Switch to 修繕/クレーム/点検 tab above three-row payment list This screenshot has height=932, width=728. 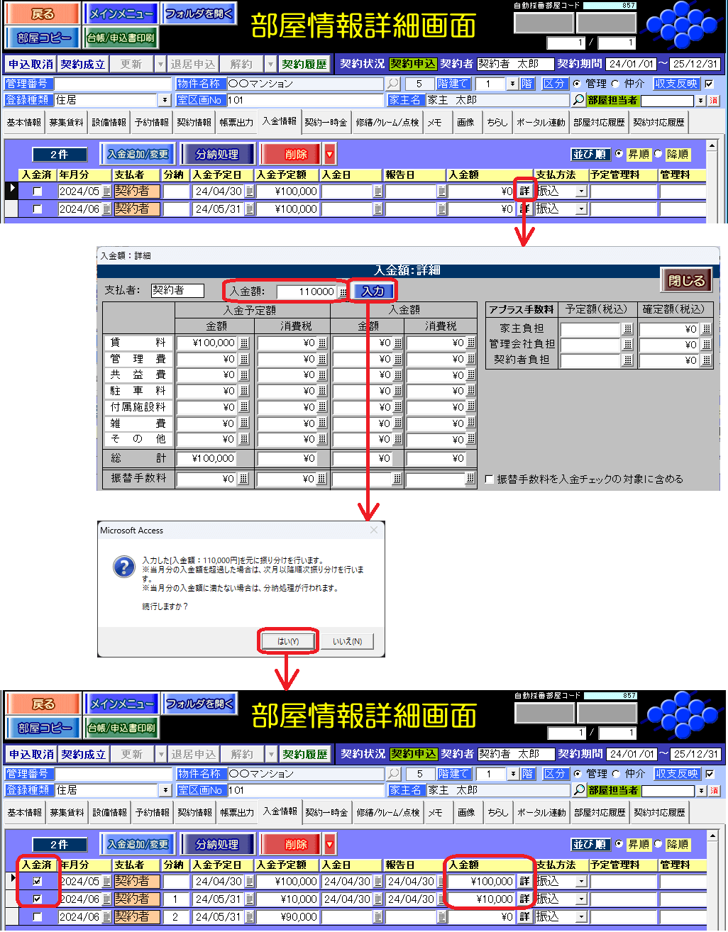[387, 812]
